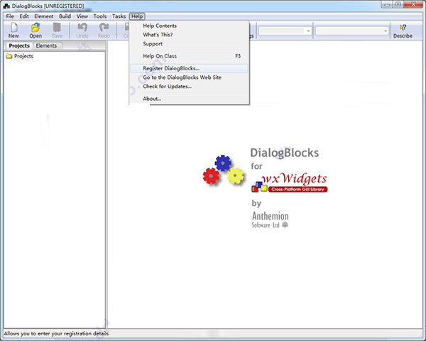
Task: Open the File menu
Action: pyautogui.click(x=10, y=16)
